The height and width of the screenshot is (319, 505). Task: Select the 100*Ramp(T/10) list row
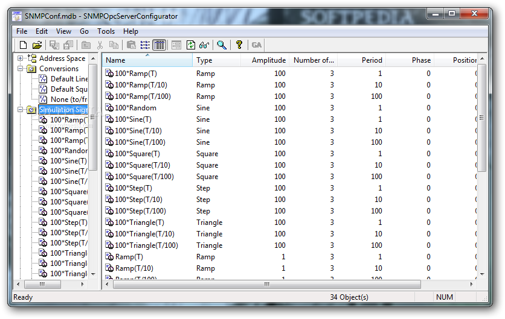(290, 85)
